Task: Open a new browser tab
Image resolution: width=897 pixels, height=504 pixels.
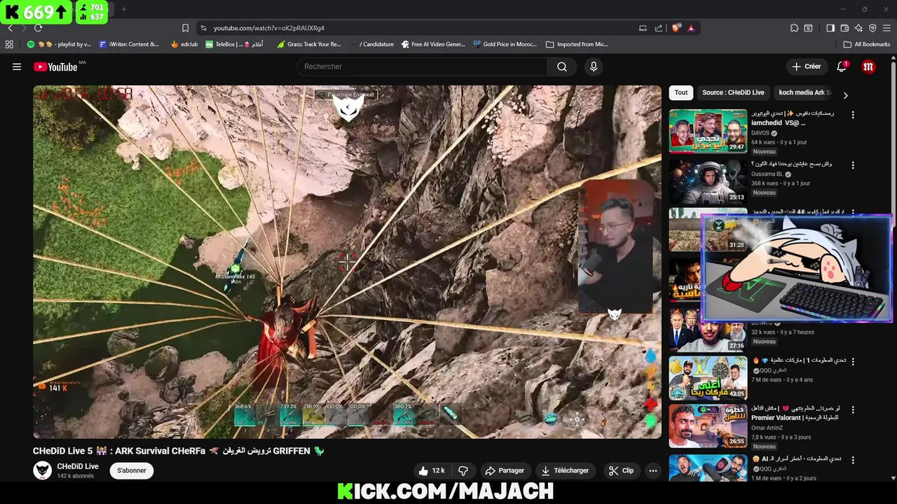Action: (x=124, y=9)
